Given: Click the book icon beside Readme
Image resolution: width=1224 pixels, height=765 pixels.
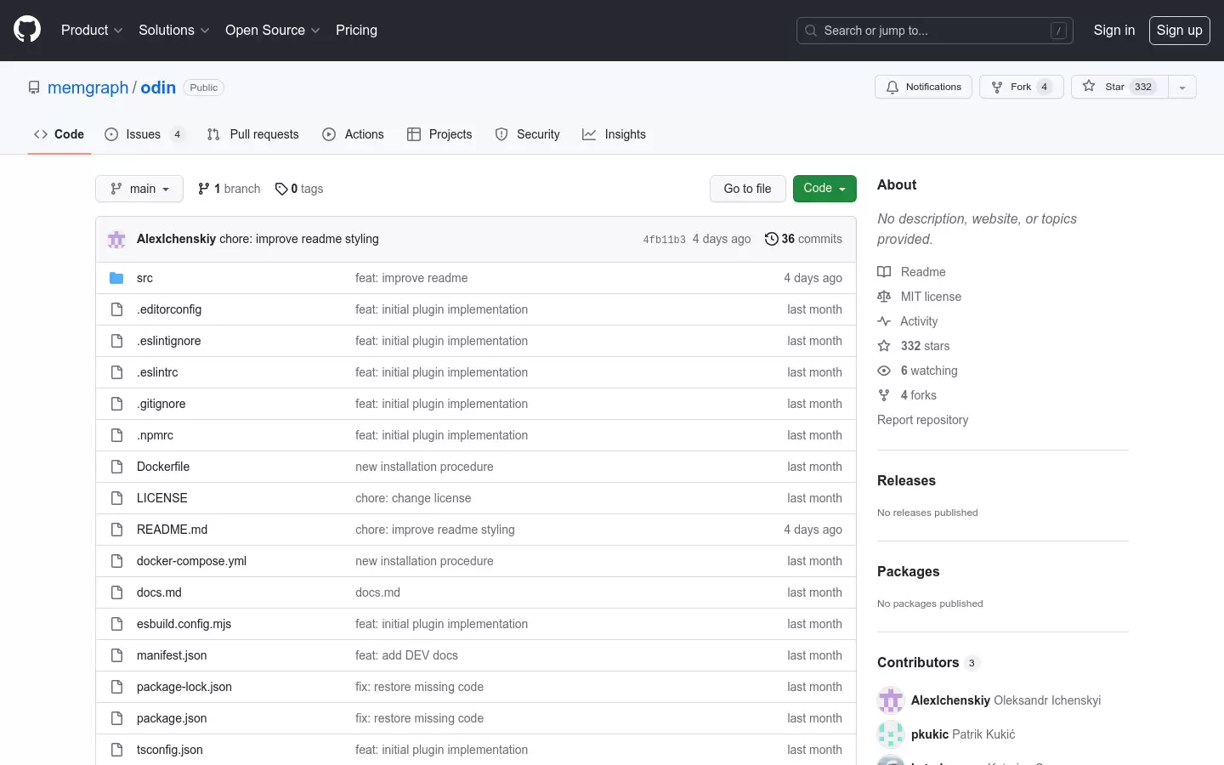Looking at the screenshot, I should [x=884, y=272].
